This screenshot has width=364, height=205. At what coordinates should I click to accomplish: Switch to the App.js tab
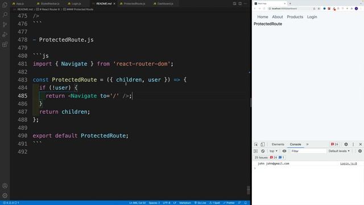(x=18, y=4)
